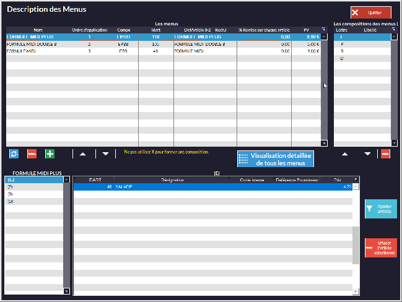The width and height of the screenshot is (402, 302).
Task: Click the PV column header
Action: pyautogui.click(x=306, y=30)
